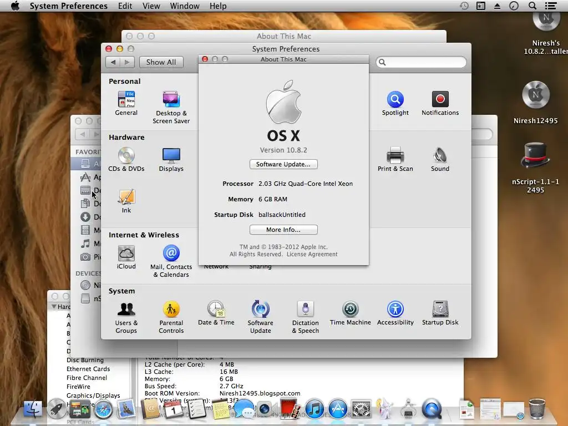Select Disc Burning in System Information list

pos(85,360)
